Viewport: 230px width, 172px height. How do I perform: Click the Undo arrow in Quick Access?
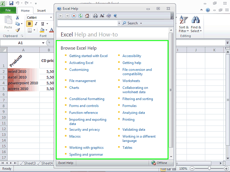[18, 3]
